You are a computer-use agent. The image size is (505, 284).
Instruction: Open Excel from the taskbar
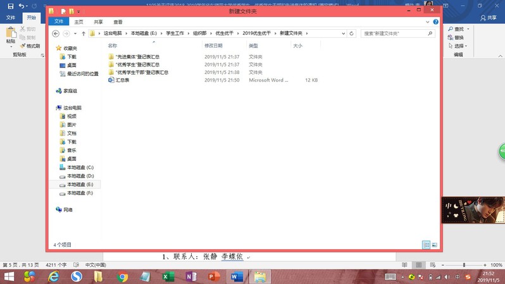(168, 277)
